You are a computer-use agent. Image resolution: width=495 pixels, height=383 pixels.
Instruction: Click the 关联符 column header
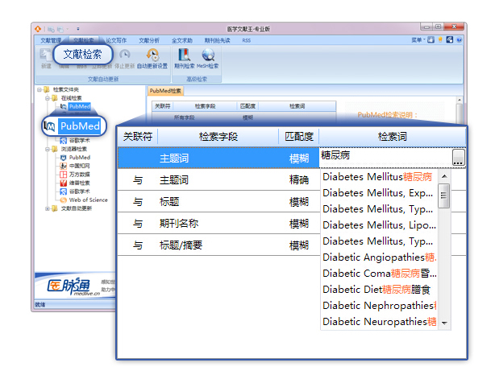coord(138,137)
